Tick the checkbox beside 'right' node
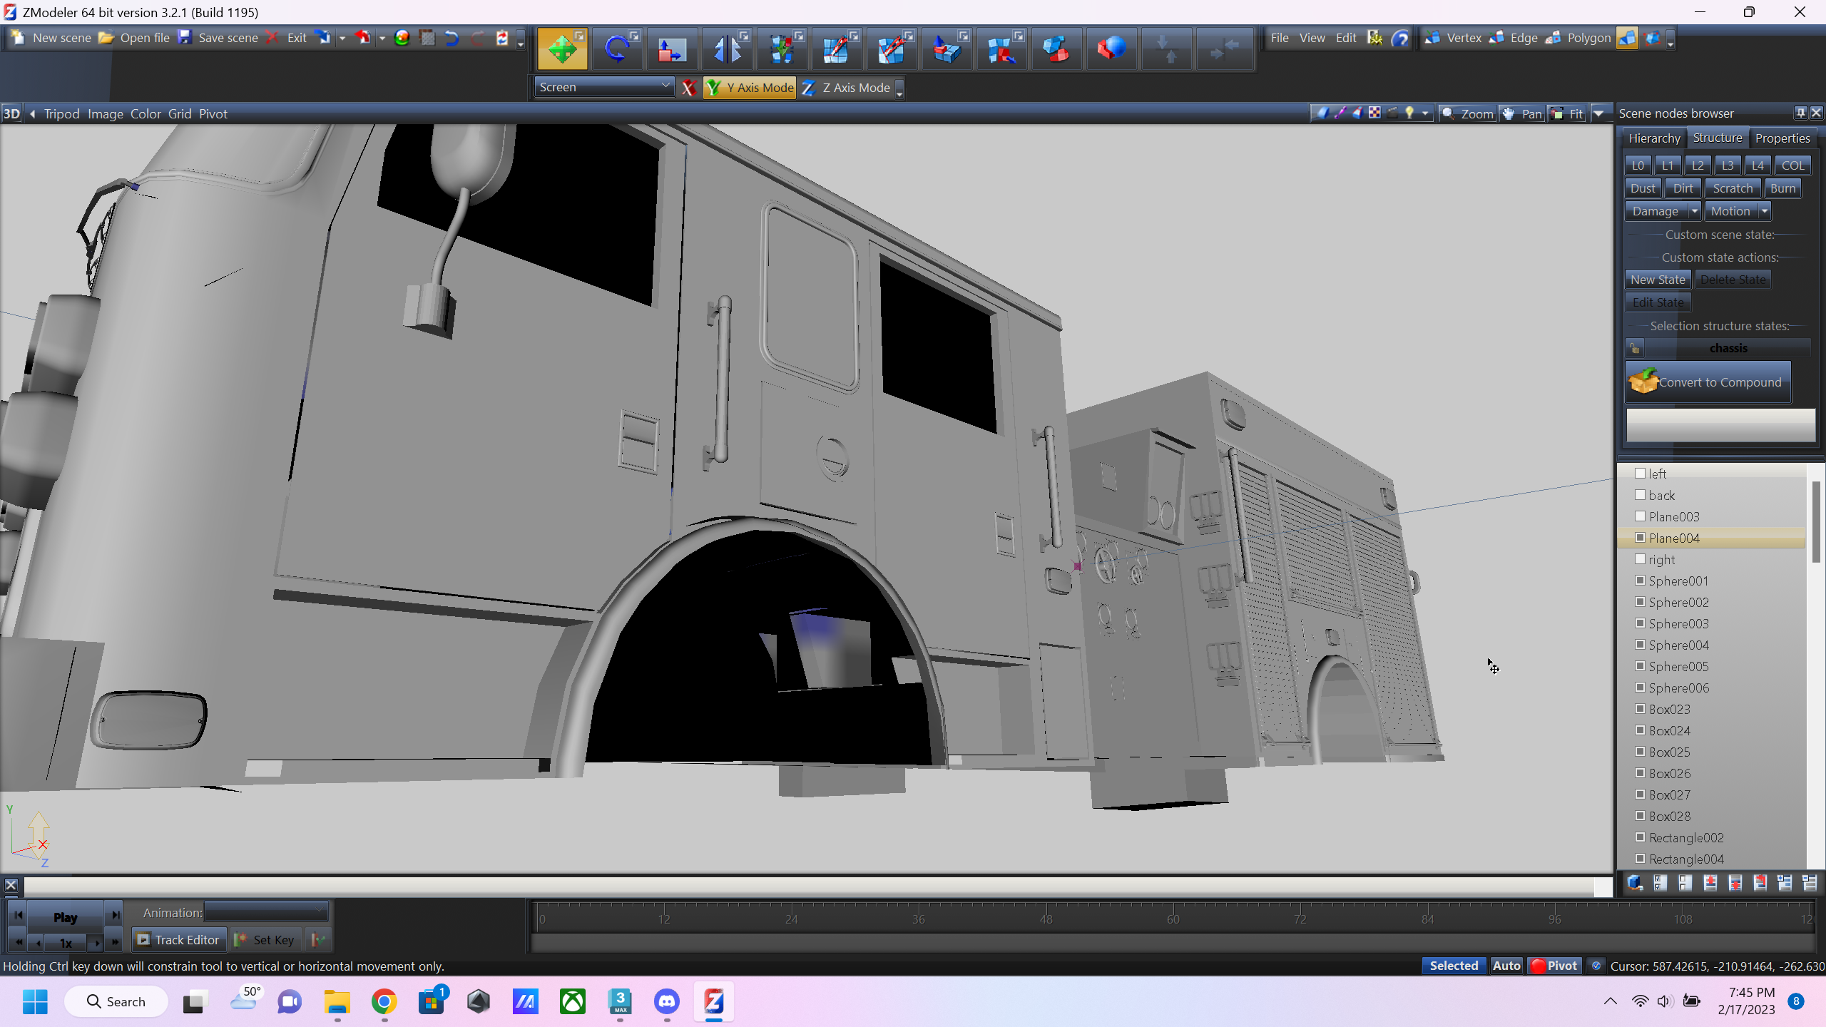This screenshot has height=1027, width=1826. click(1640, 559)
